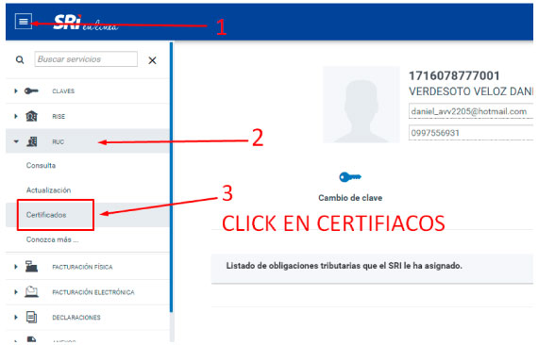Open FACTURACIÓN FÍSICA menu item
The width and height of the screenshot is (538, 345).
point(82,267)
